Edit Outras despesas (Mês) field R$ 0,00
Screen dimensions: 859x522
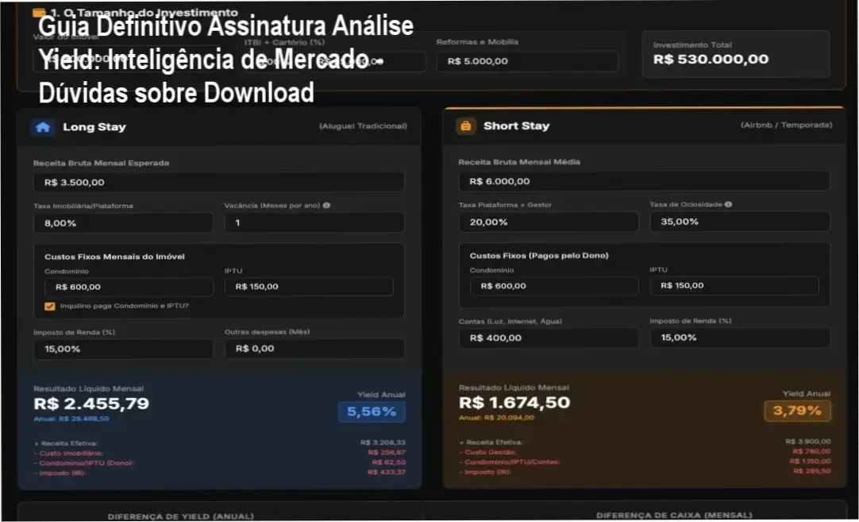314,348
